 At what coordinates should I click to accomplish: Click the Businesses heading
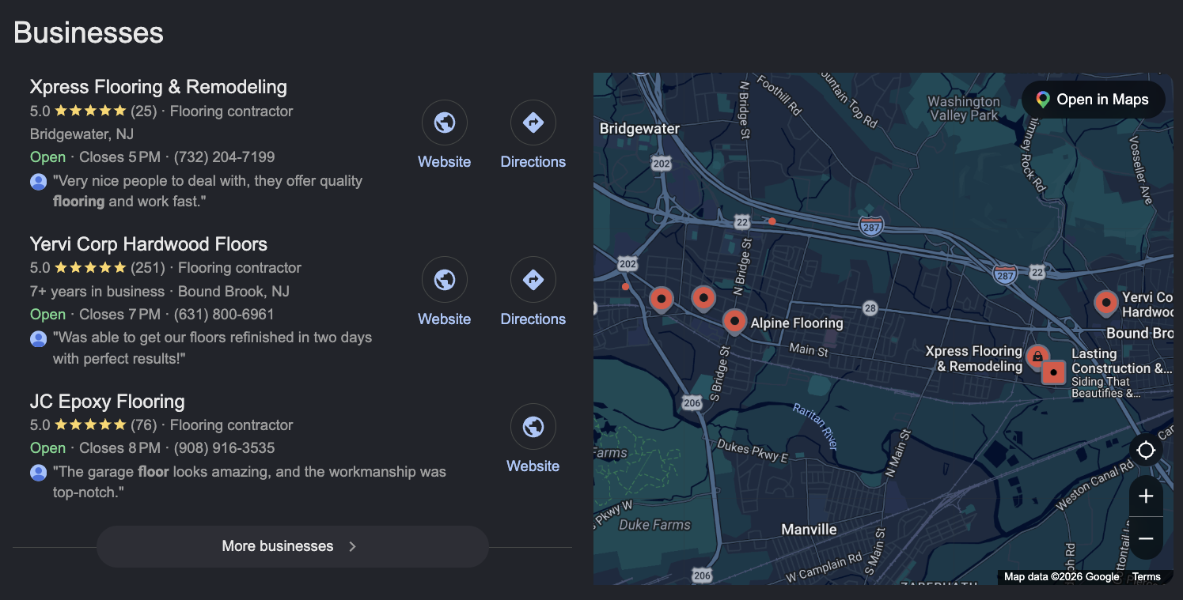89,32
